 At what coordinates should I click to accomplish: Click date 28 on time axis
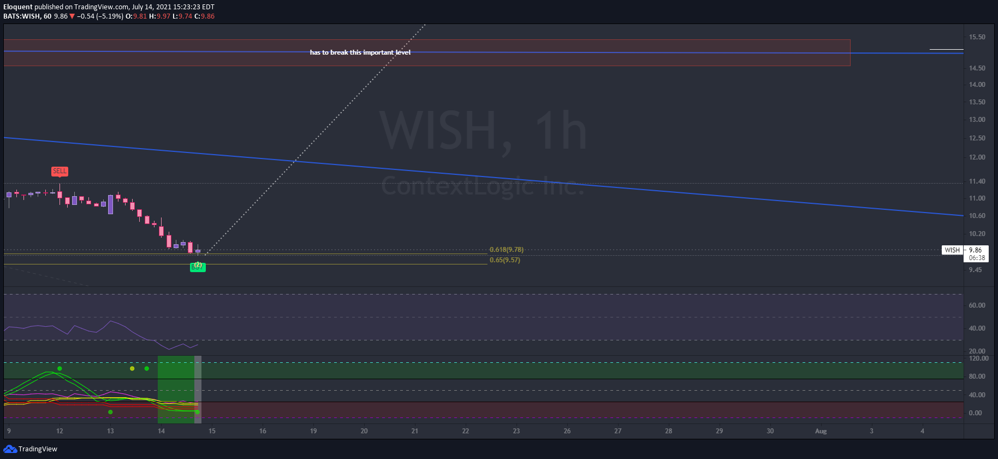pos(669,431)
